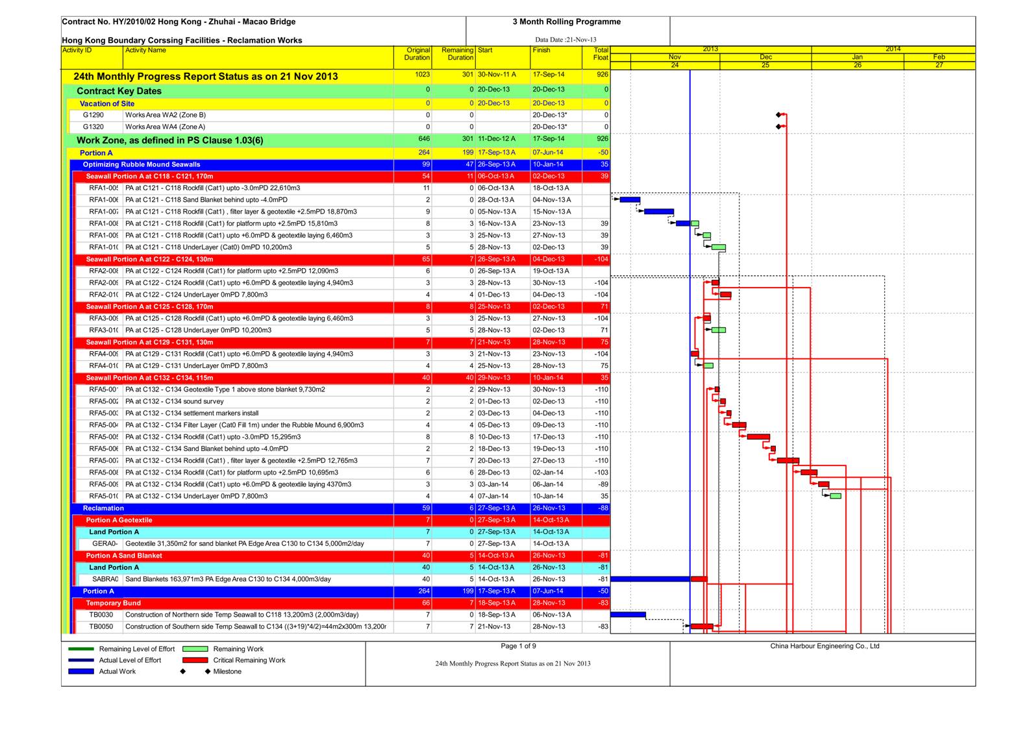The height and width of the screenshot is (729, 1031).
Task: Click the total float value -103
Action: point(601,473)
